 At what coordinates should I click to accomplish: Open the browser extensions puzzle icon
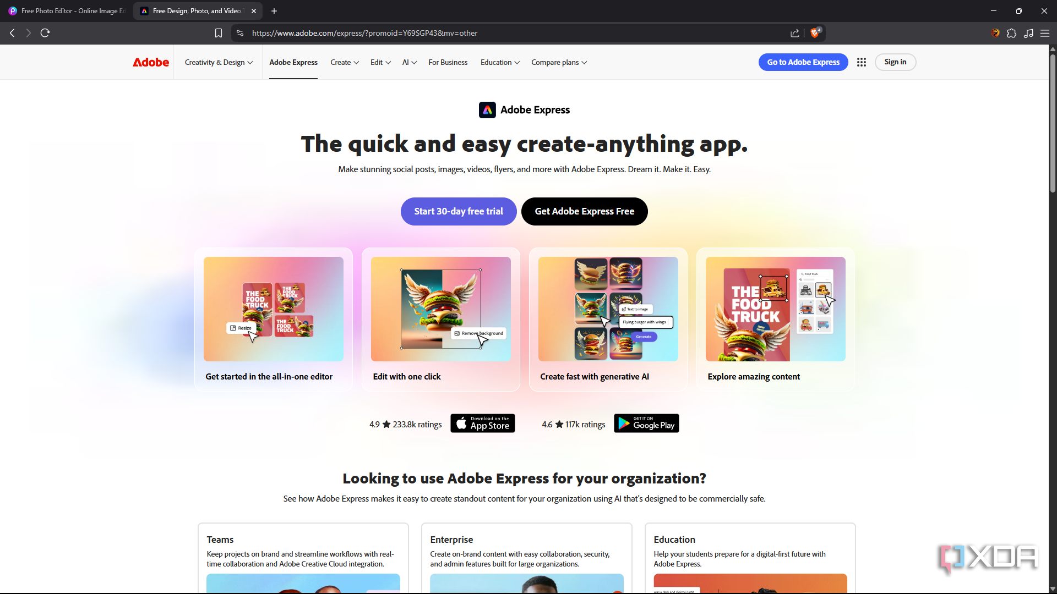(1012, 33)
